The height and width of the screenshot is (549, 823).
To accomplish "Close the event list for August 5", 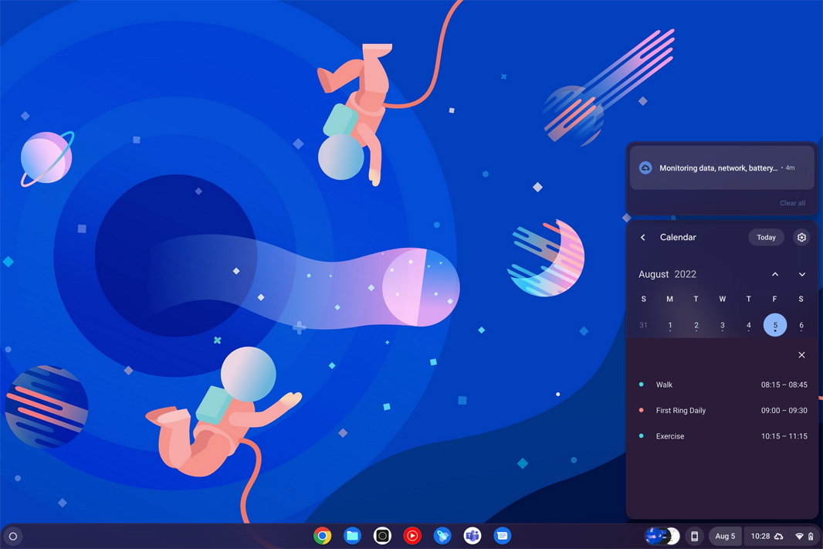I will 801,355.
